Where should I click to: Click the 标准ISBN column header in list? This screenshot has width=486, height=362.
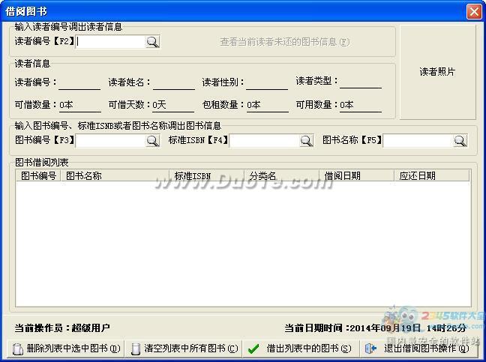pyautogui.click(x=206, y=176)
